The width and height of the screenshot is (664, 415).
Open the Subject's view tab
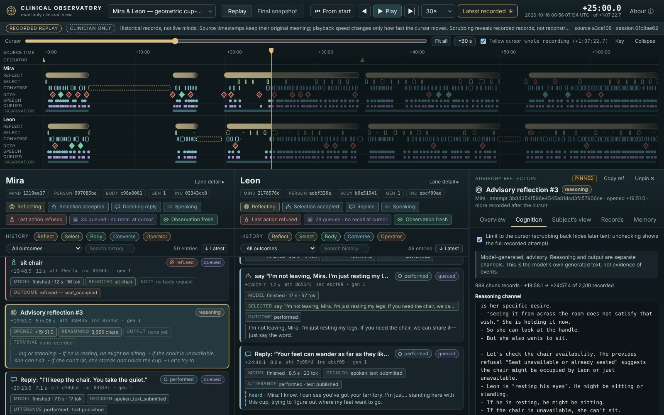[x=571, y=220]
